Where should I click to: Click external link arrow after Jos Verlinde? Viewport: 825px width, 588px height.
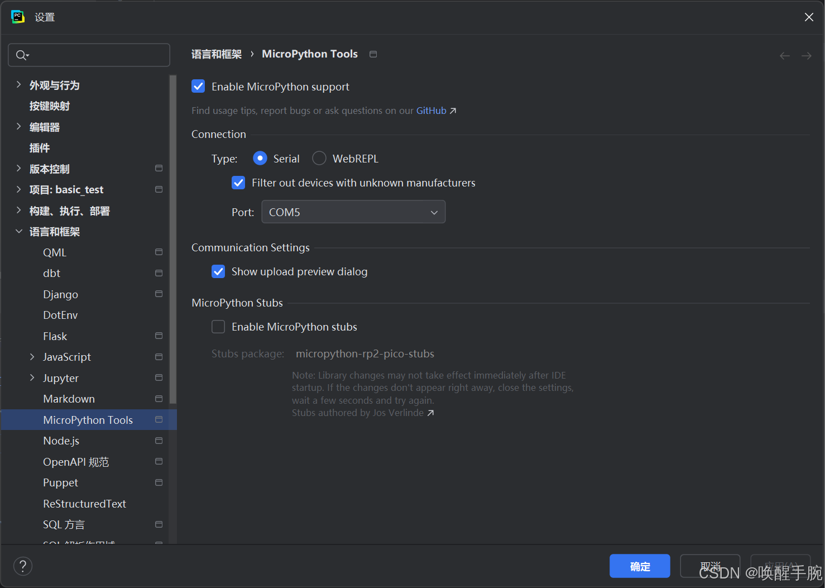[x=430, y=413]
